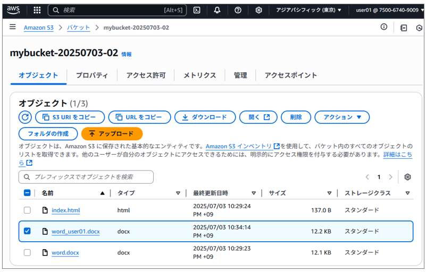Open the Amazon S3 breadcrumb link

pos(39,28)
